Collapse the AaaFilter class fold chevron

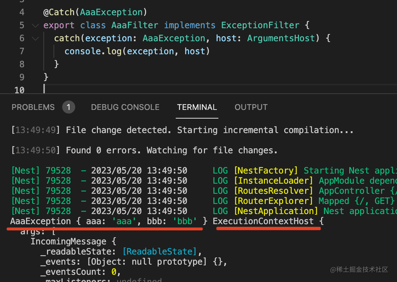35,25
